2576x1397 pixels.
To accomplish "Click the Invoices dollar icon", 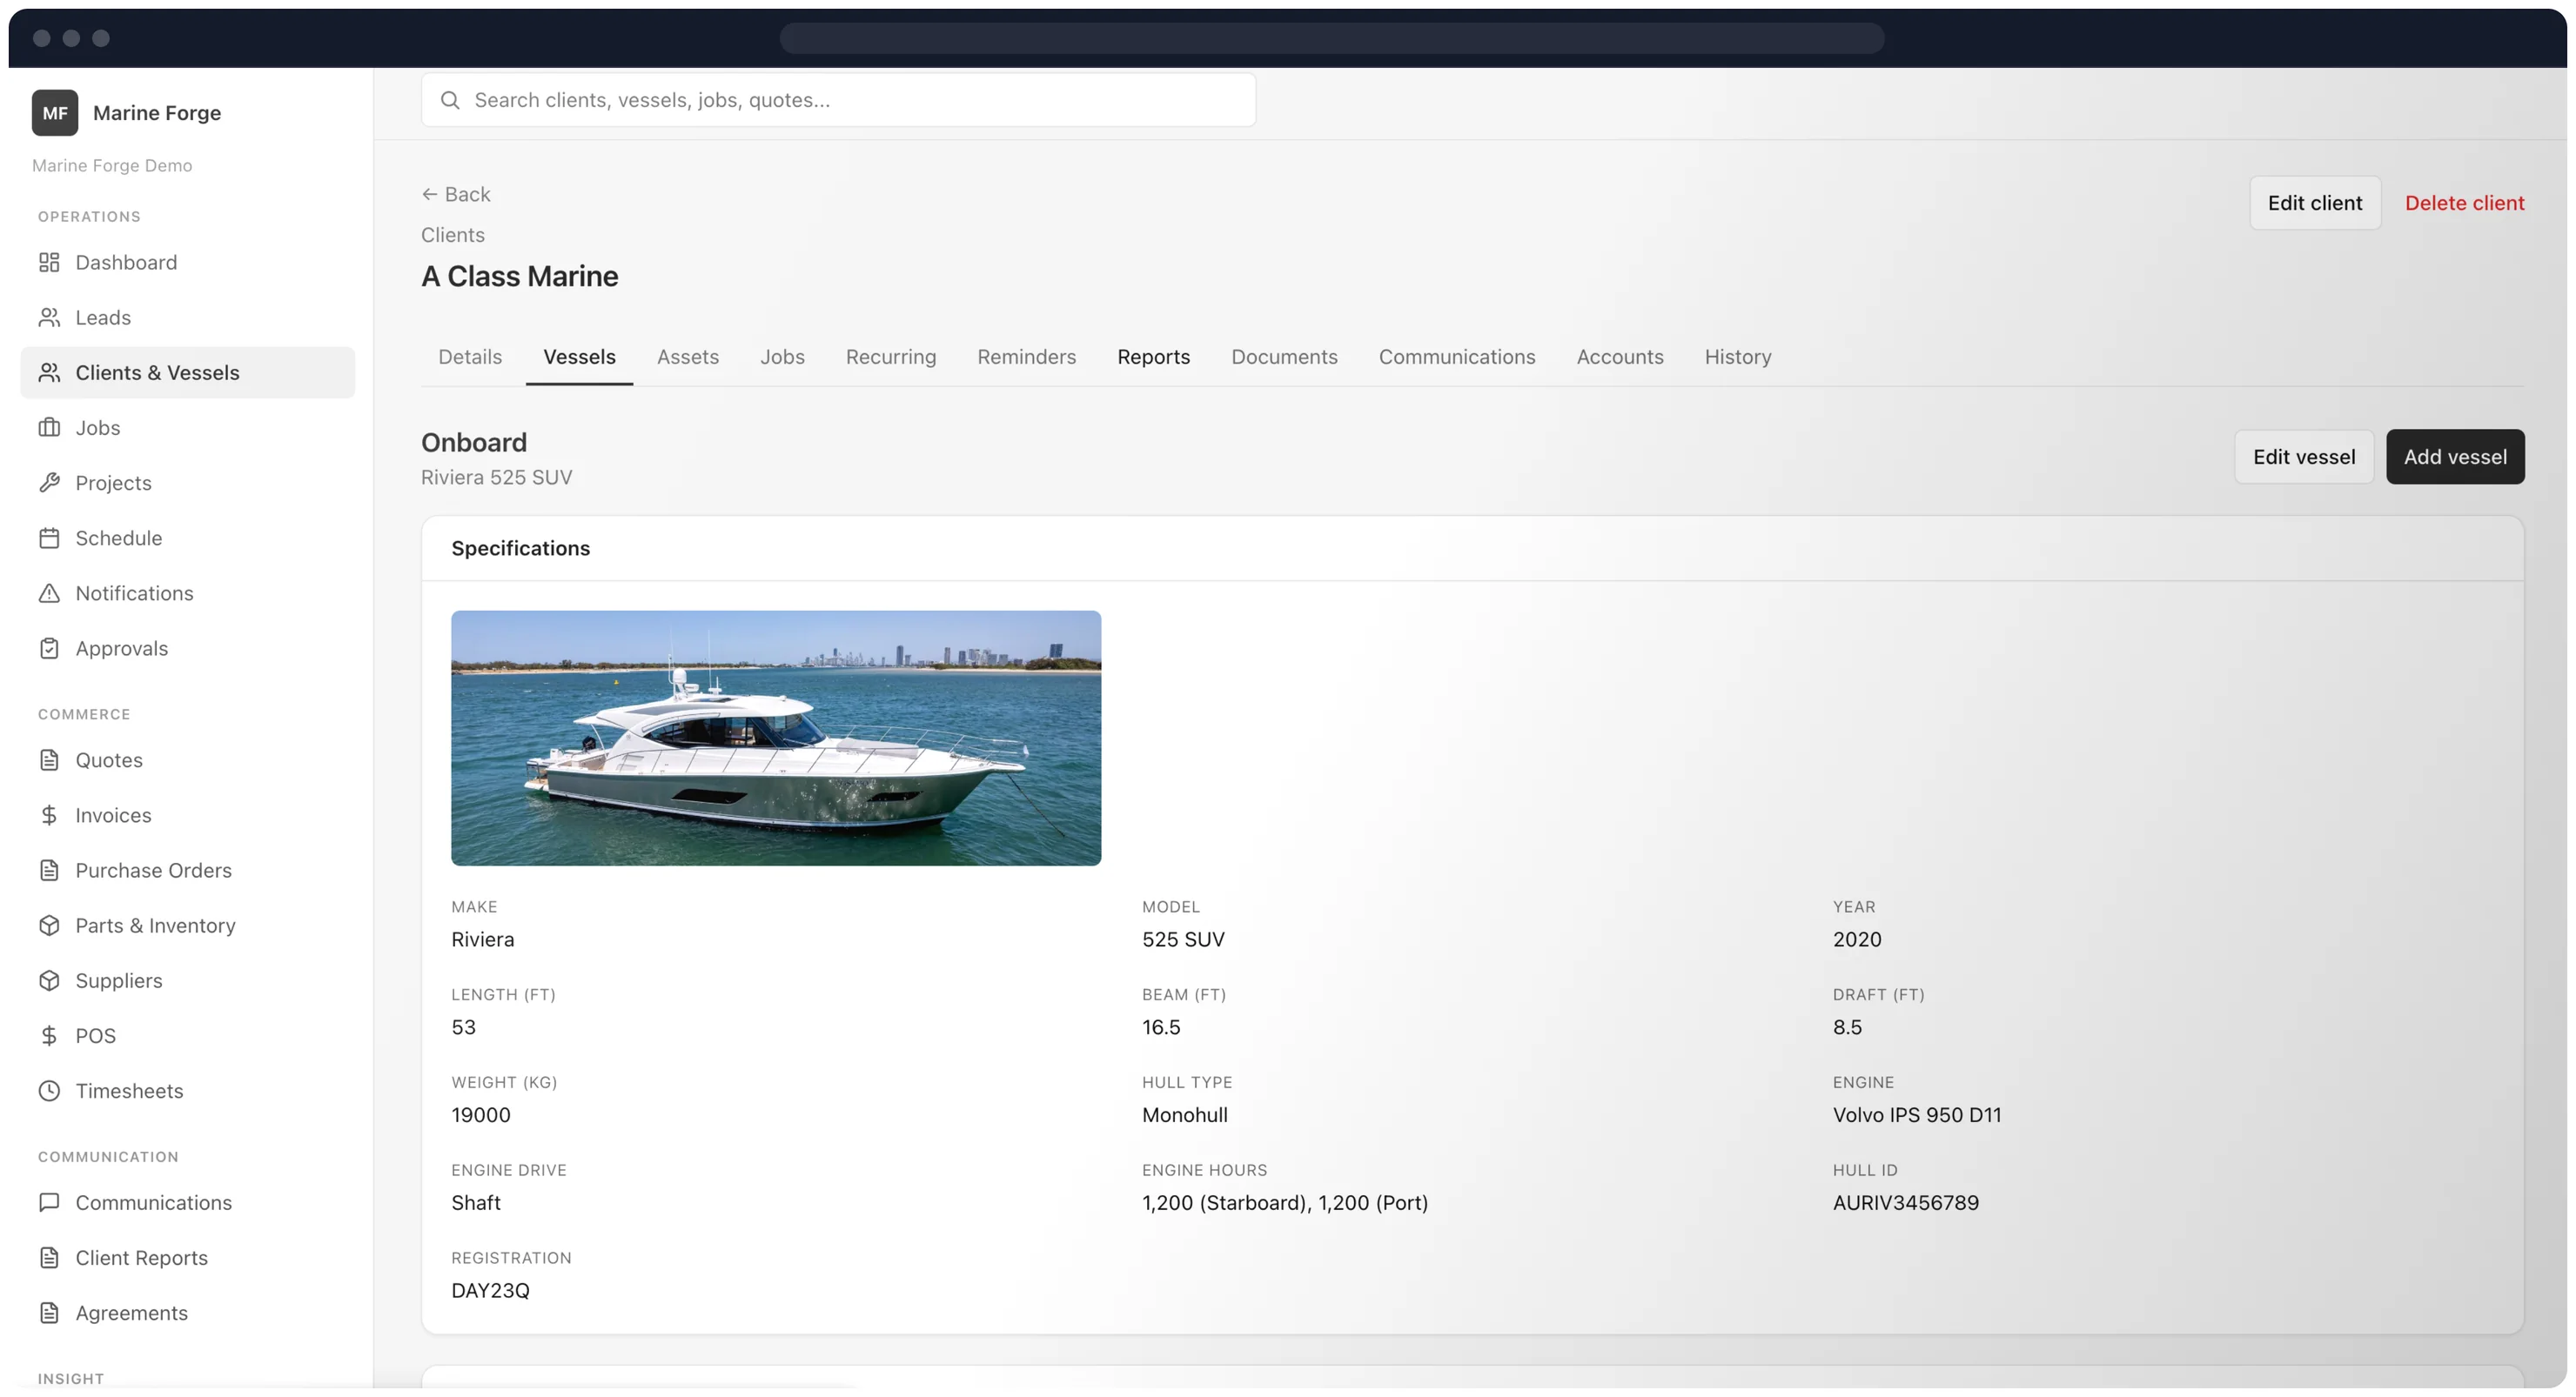I will click(x=49, y=814).
